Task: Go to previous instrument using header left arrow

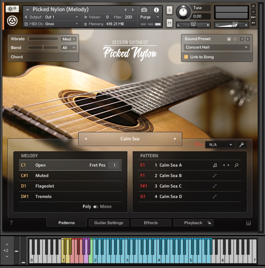Action: pos(126,10)
